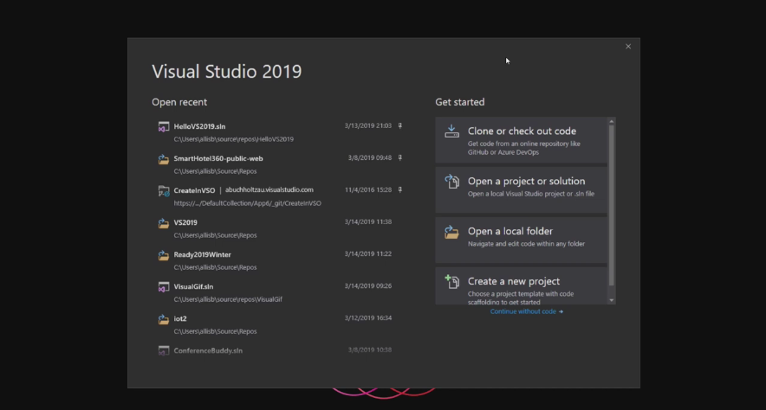Click the date 3/14/2019 09:26
Image resolution: width=766 pixels, height=410 pixels.
coord(368,286)
